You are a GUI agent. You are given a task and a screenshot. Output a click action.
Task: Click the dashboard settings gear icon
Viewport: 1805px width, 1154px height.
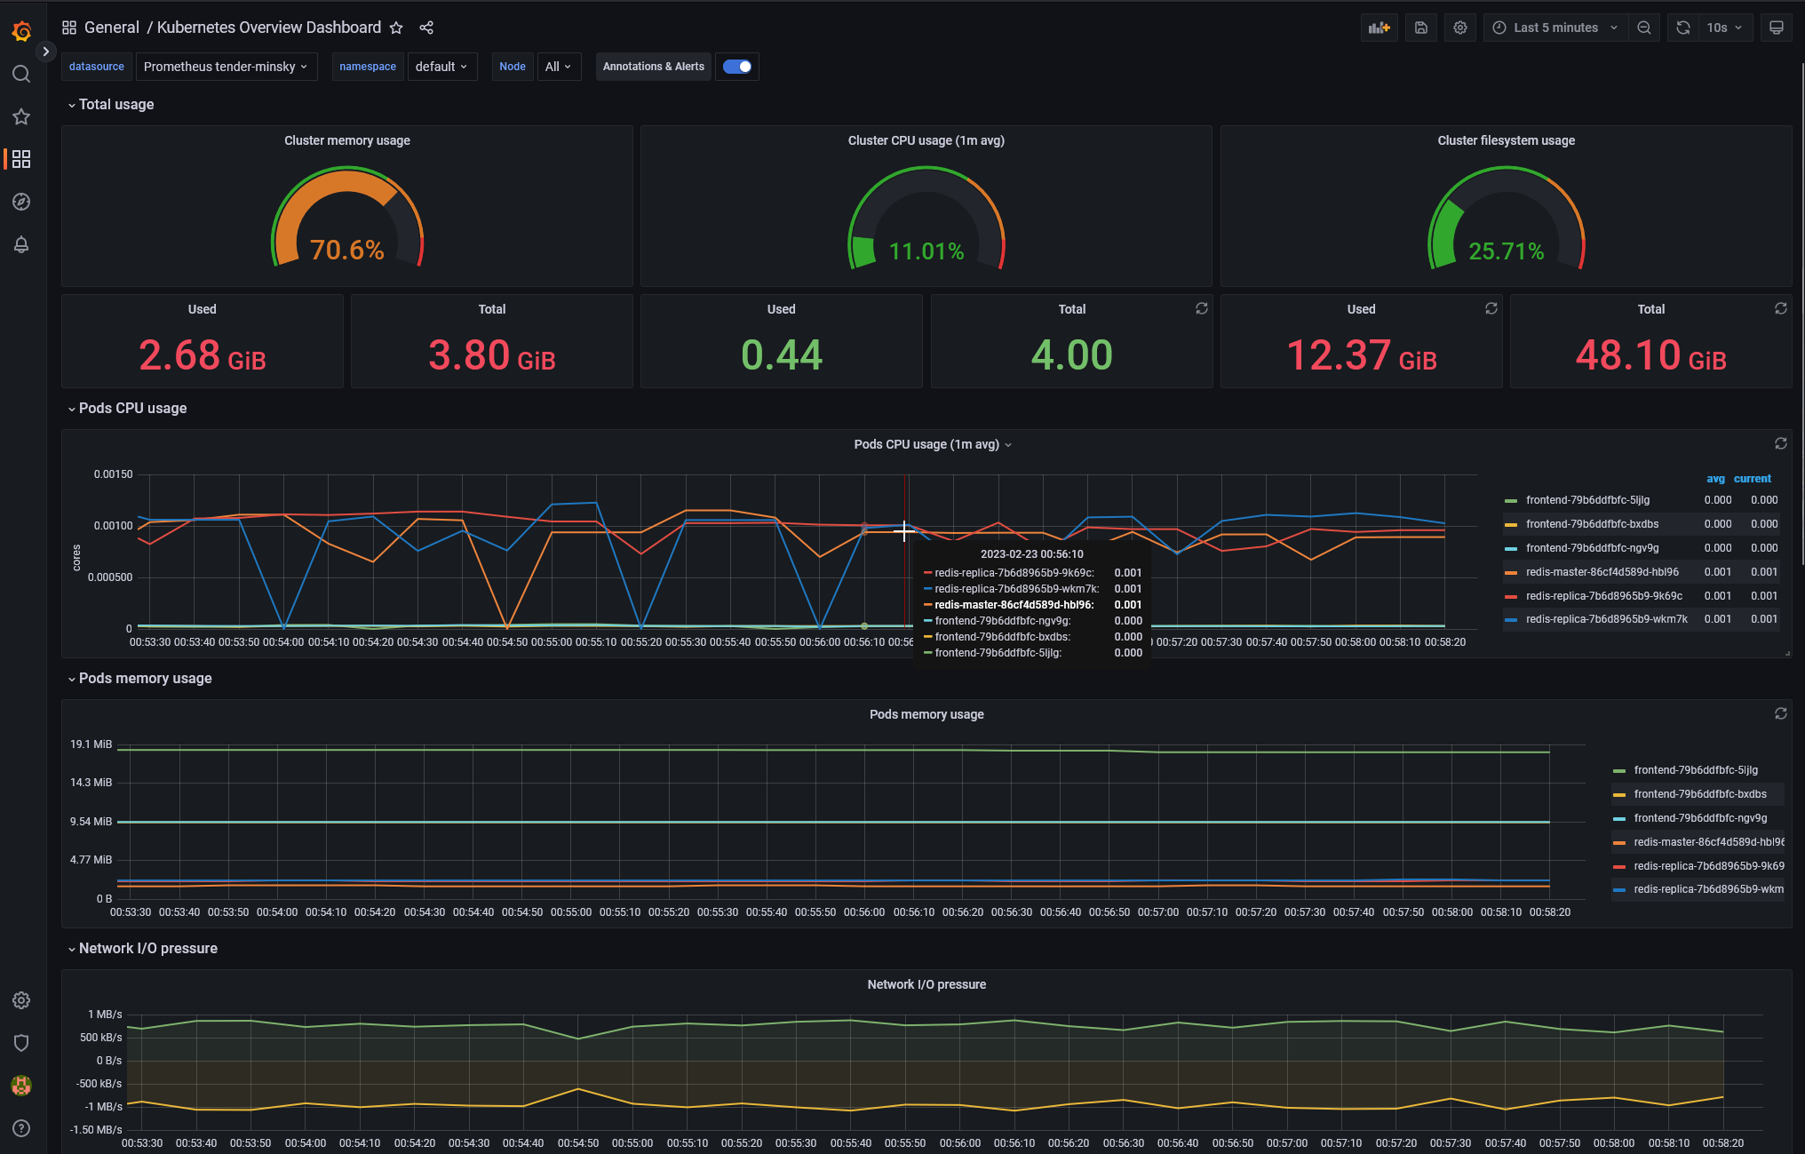[x=1460, y=28]
